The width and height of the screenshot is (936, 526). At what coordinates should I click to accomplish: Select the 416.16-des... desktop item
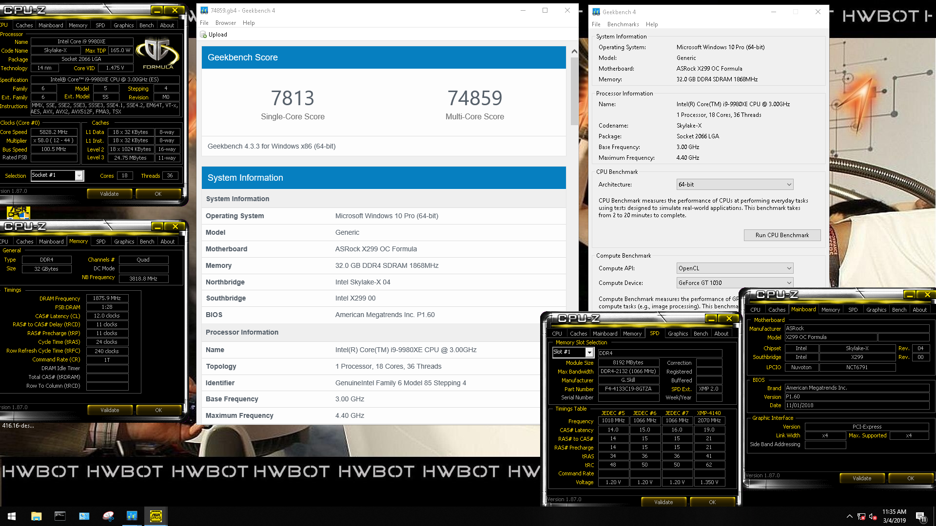pos(18,426)
